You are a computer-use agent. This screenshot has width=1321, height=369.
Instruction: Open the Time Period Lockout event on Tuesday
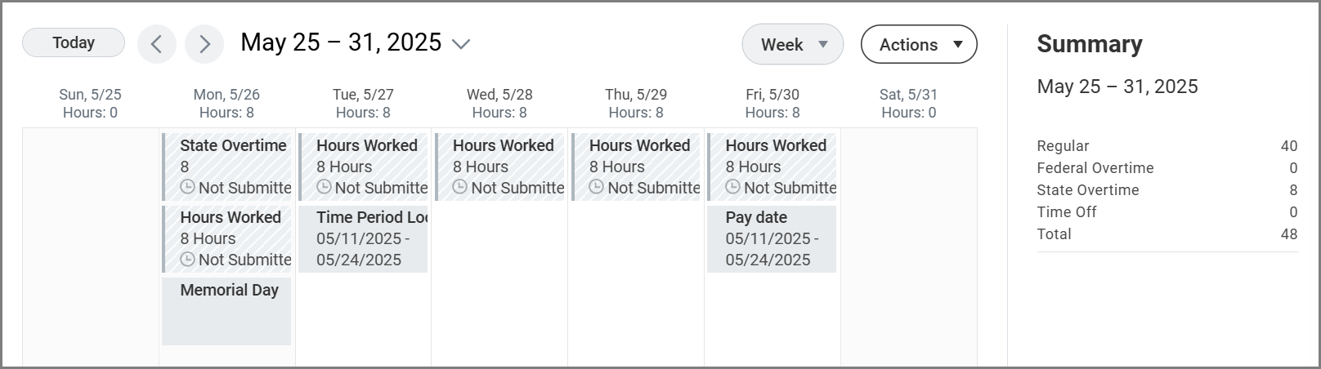(363, 238)
